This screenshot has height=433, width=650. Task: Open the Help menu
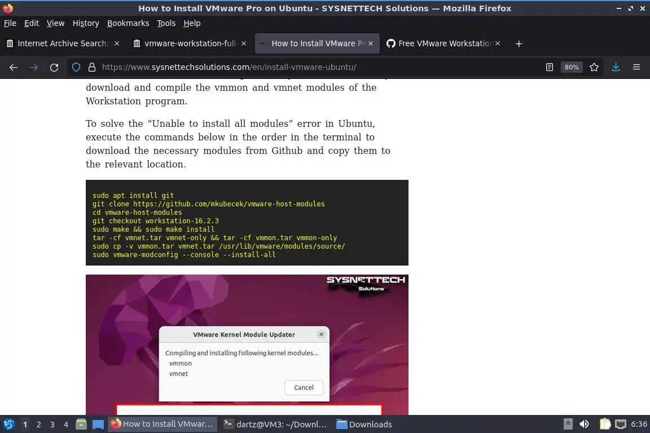click(192, 23)
